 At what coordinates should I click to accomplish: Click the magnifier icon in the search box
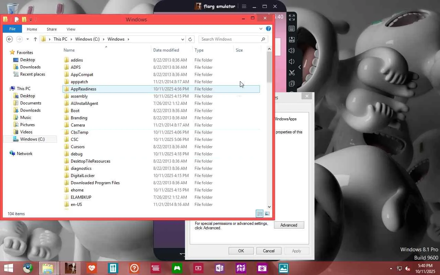tap(263, 39)
